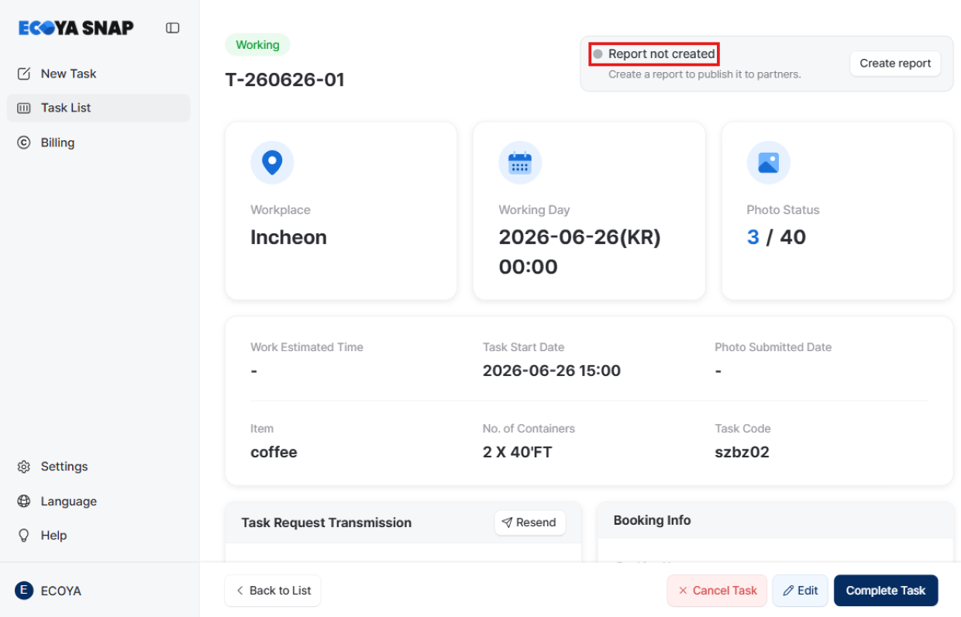Click the ECOYA SNAP logo
This screenshot has width=961, height=617.
[x=76, y=28]
